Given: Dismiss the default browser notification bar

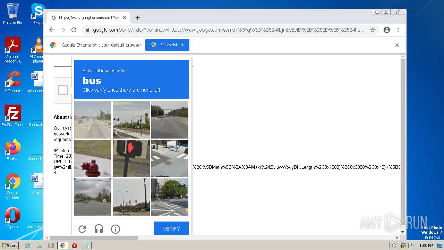Looking at the screenshot, I should tap(397, 45).
